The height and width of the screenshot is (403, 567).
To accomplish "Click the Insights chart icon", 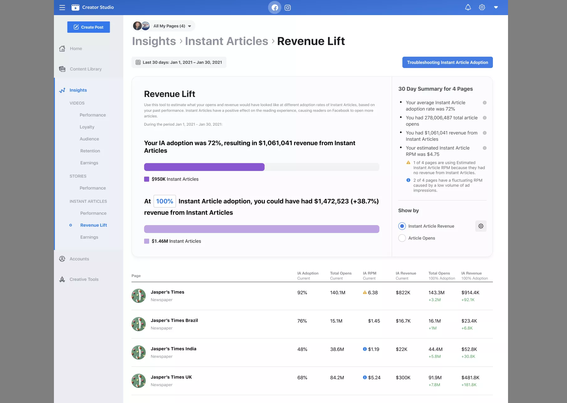I will click(x=62, y=90).
